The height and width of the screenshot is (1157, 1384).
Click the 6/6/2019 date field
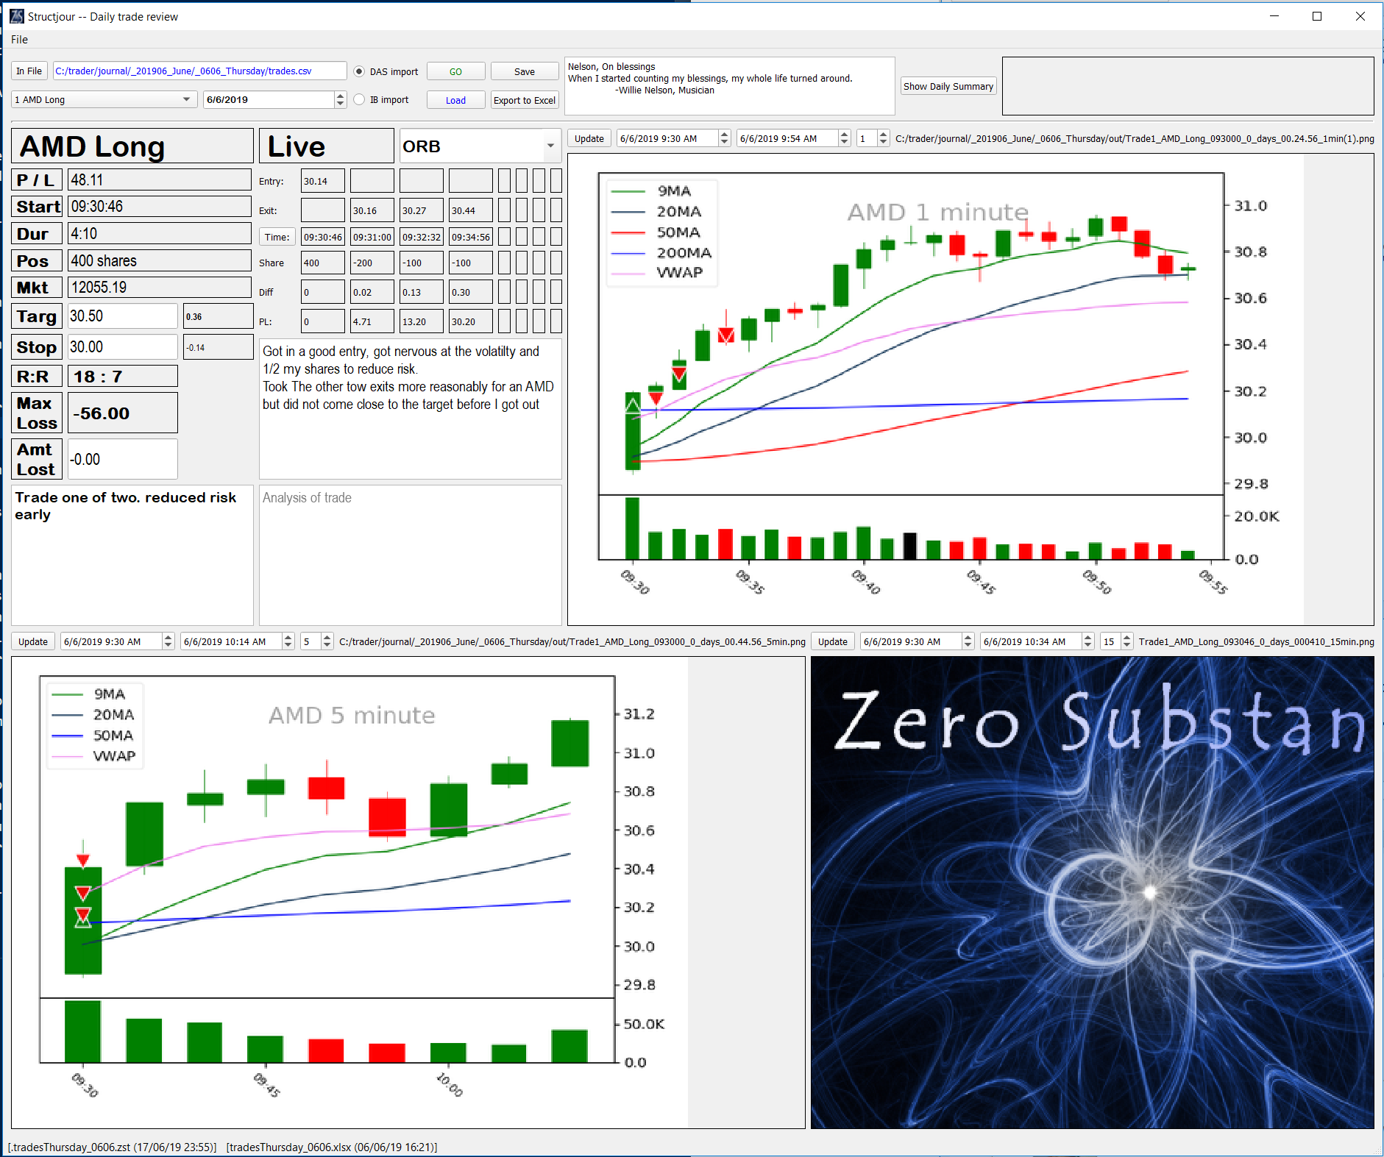pyautogui.click(x=268, y=99)
